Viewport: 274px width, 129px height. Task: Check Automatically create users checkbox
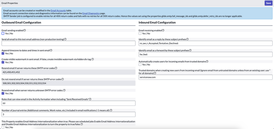140,64
